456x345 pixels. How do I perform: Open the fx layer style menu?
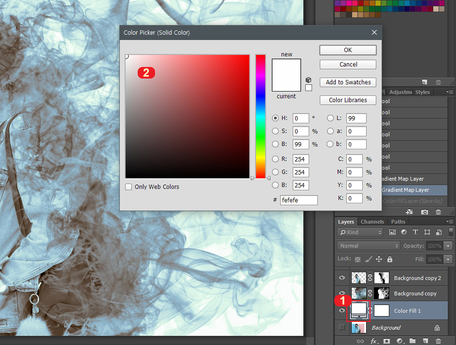tap(374, 341)
